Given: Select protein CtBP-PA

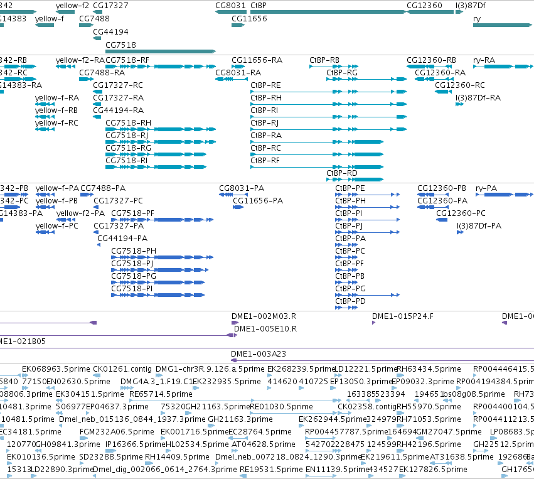Looking at the screenshot, I should (x=346, y=245).
